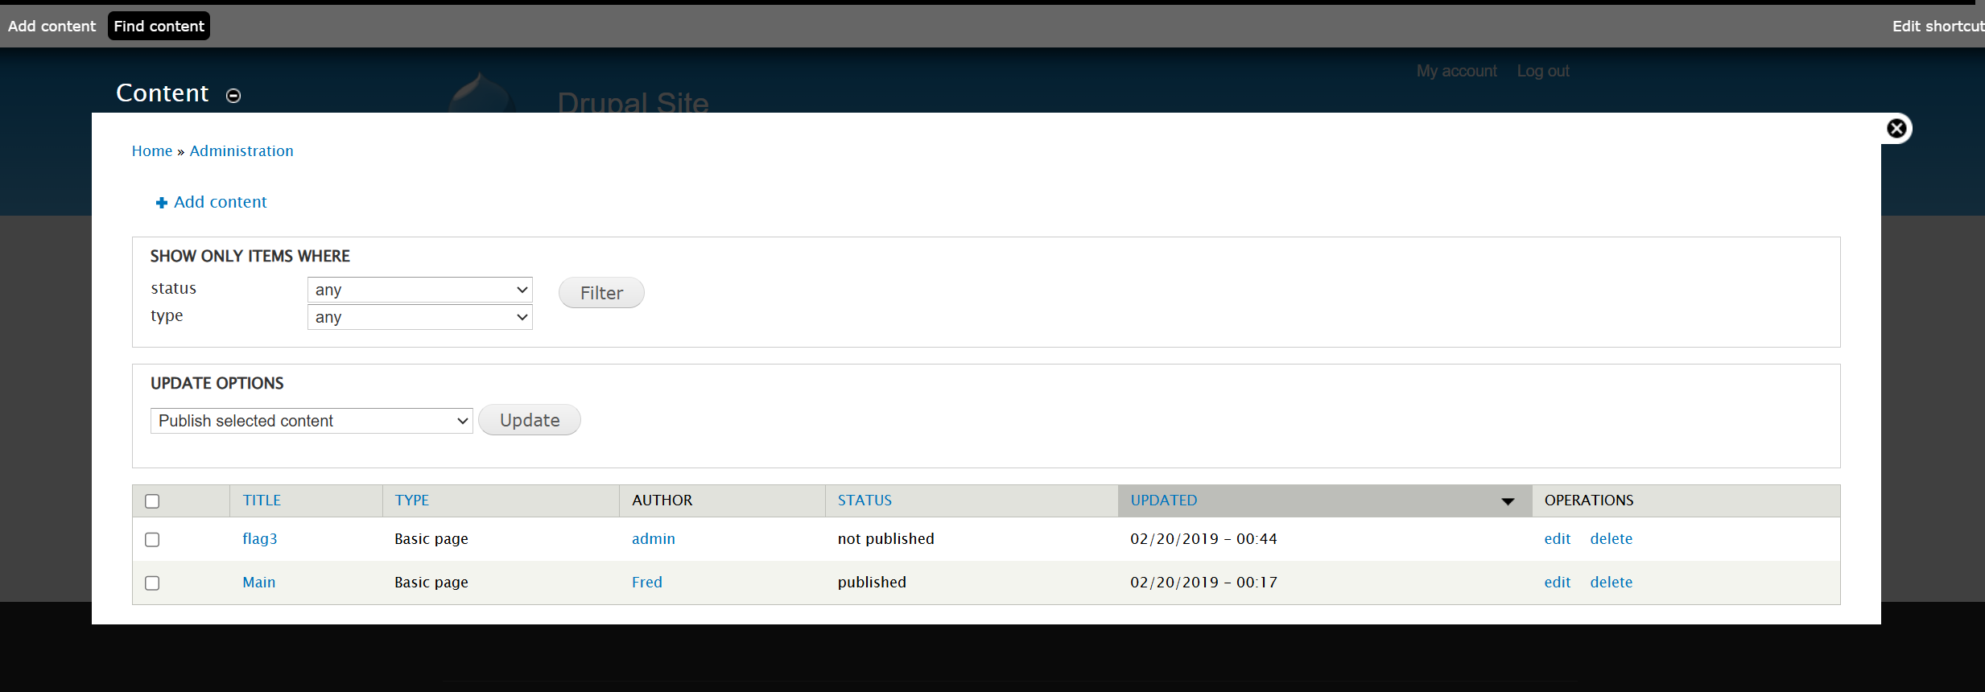This screenshot has width=1985, height=692.
Task: Toggle the select-all checkbox in table header
Action: pos(152,501)
